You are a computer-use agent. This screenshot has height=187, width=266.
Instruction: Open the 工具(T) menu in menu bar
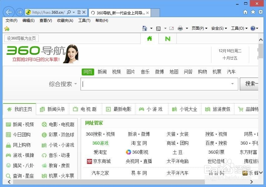tap(84, 21)
